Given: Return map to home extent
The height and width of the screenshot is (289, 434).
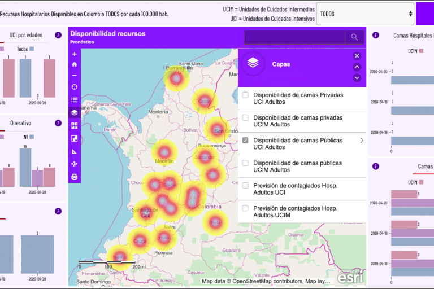Looking at the screenshot, I should pyautogui.click(x=75, y=64).
